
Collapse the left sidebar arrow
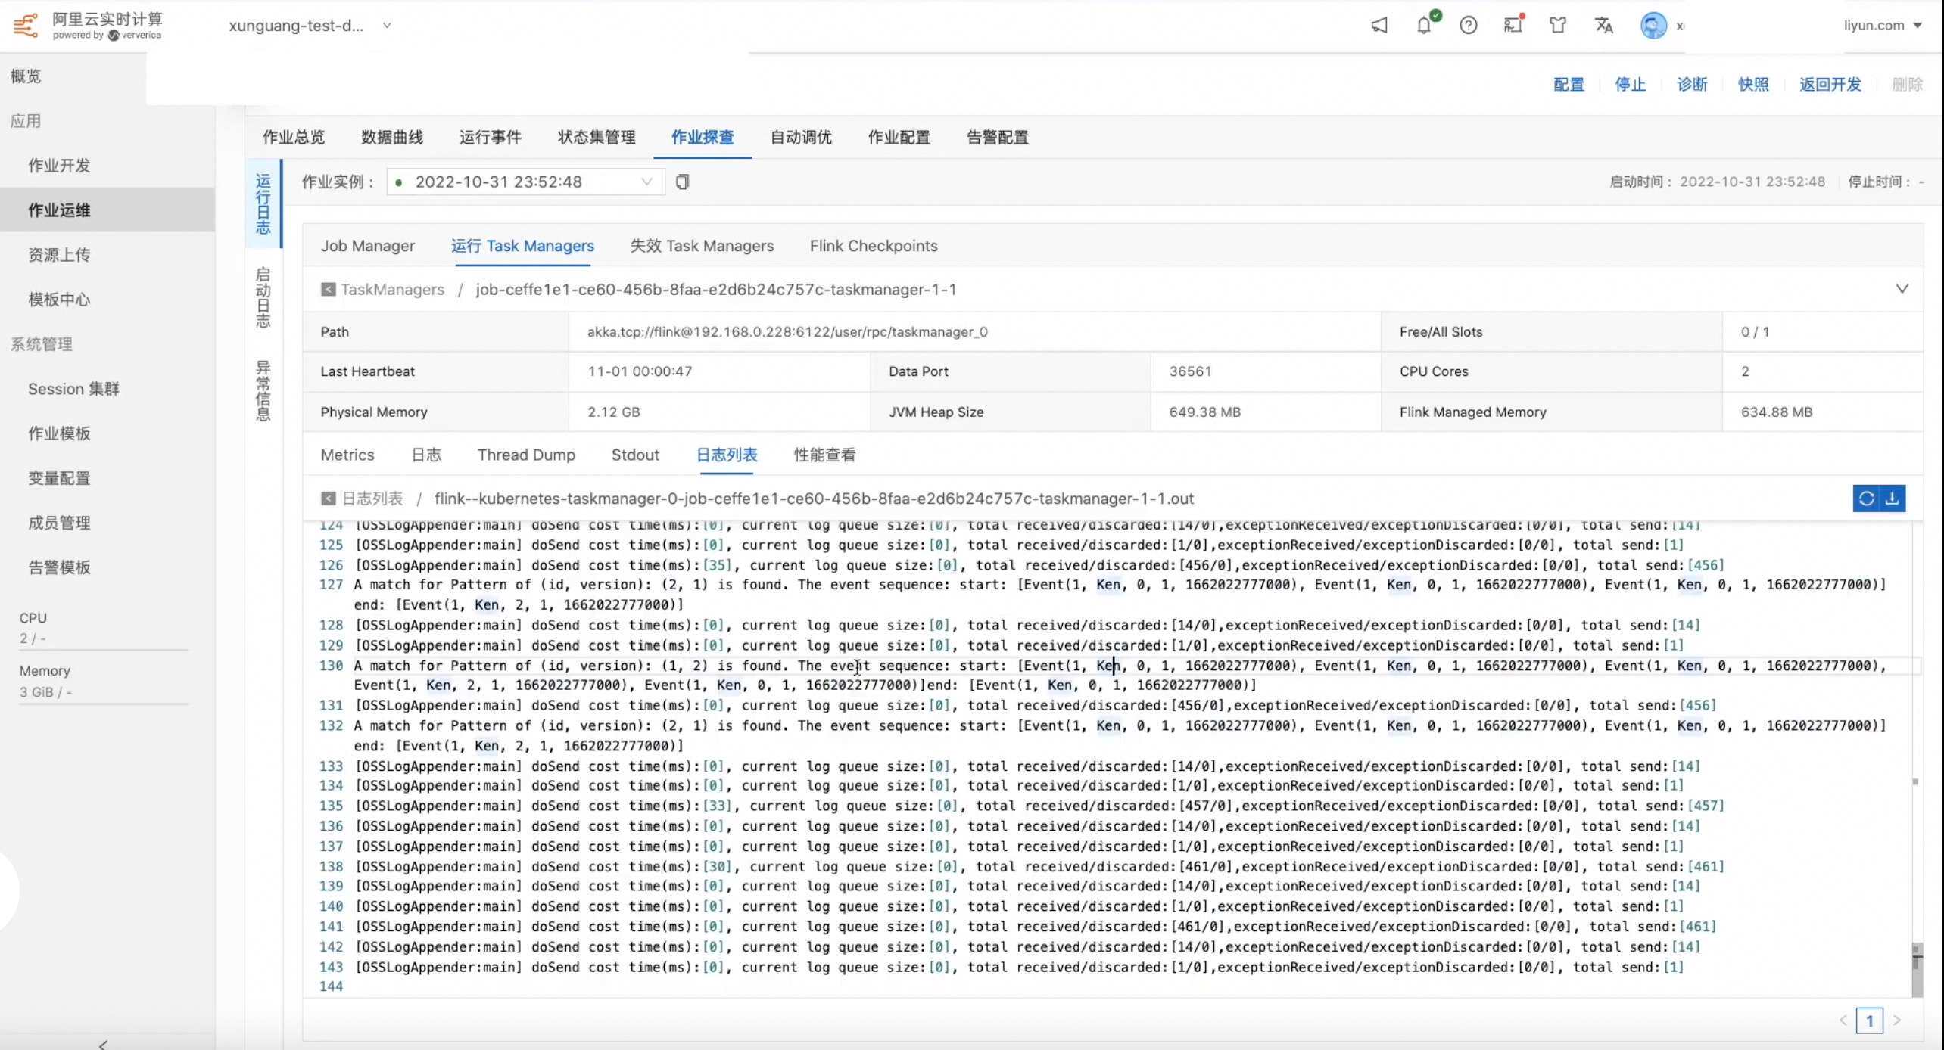(103, 1044)
